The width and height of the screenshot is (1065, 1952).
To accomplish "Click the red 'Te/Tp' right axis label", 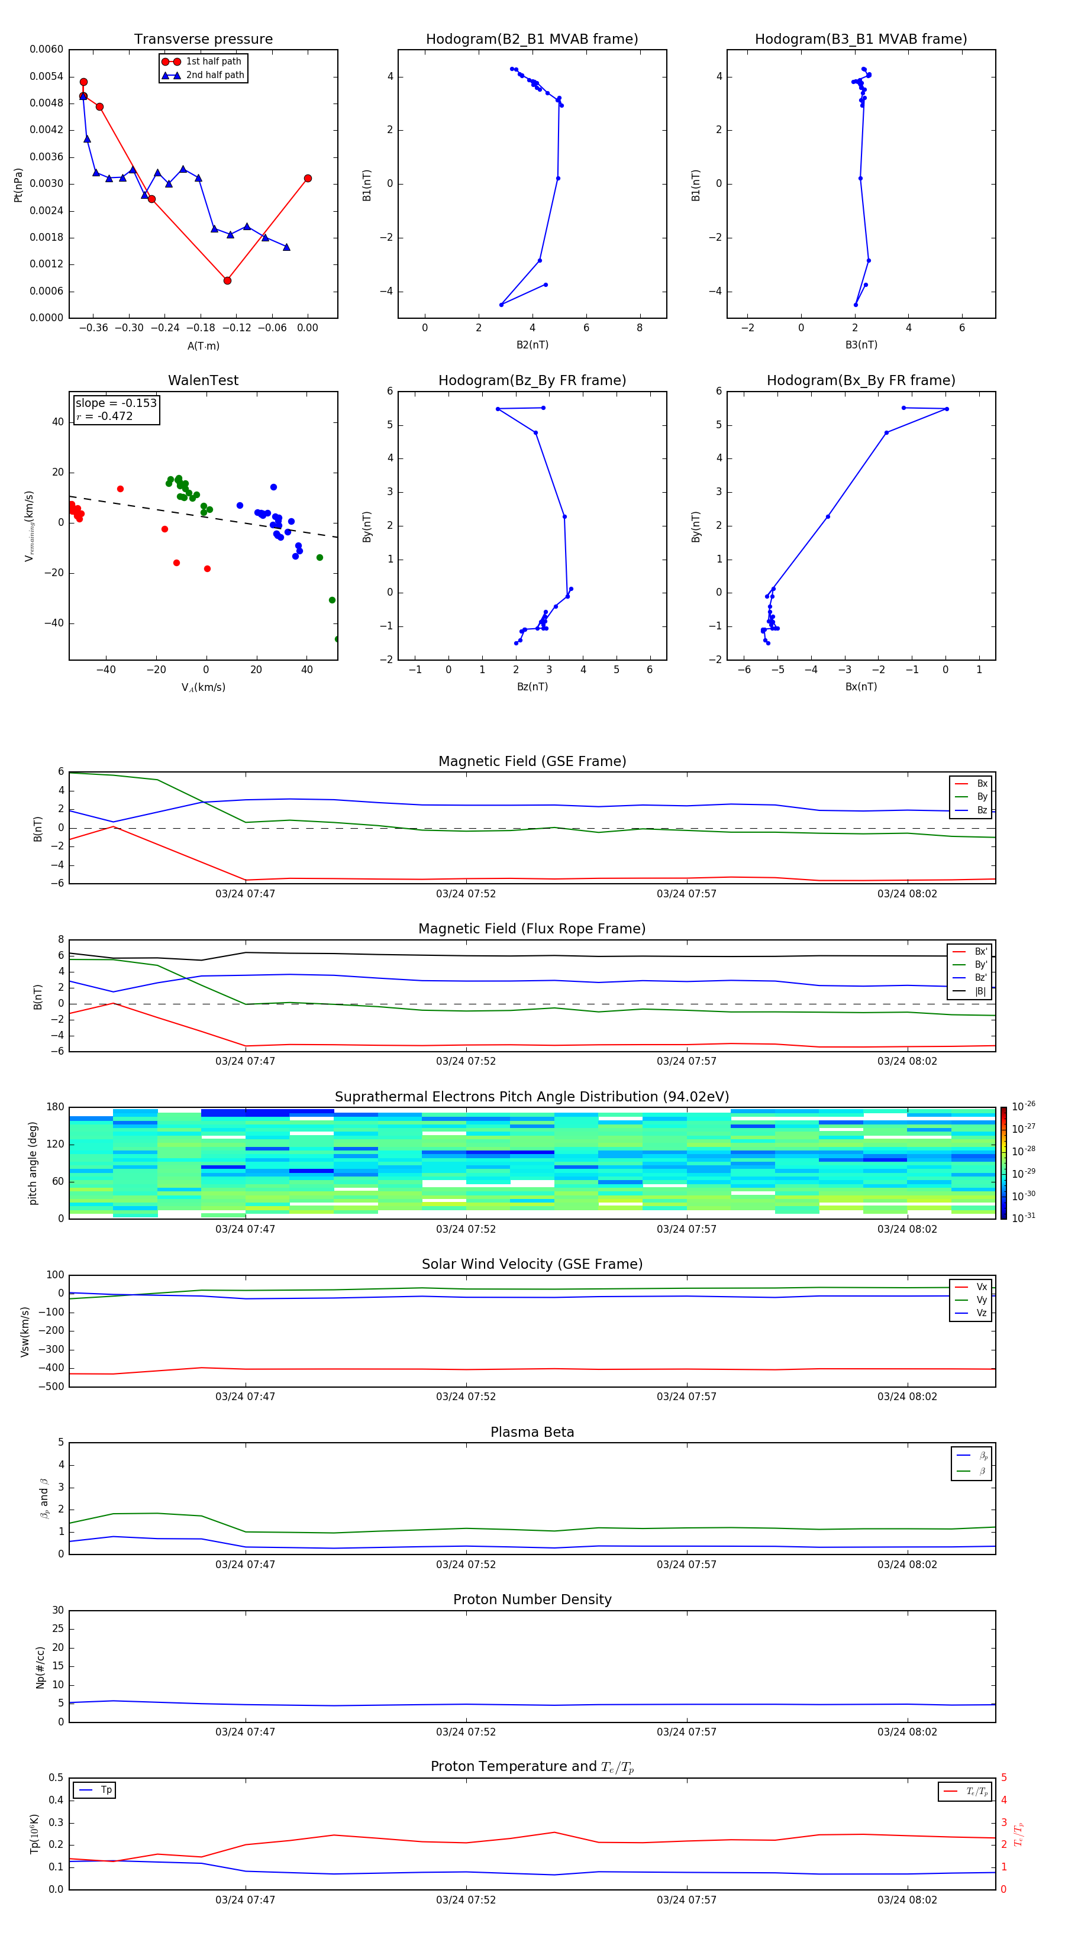I will coord(1019,1834).
